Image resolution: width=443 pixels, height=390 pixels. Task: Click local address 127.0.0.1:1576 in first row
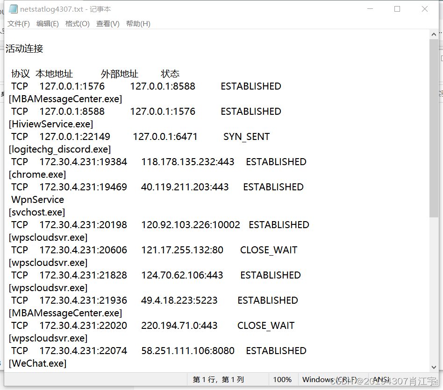(x=72, y=86)
